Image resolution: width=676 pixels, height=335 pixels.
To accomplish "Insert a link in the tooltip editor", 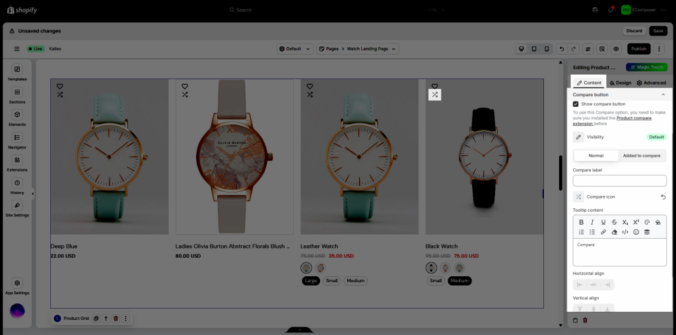I will click(x=603, y=232).
